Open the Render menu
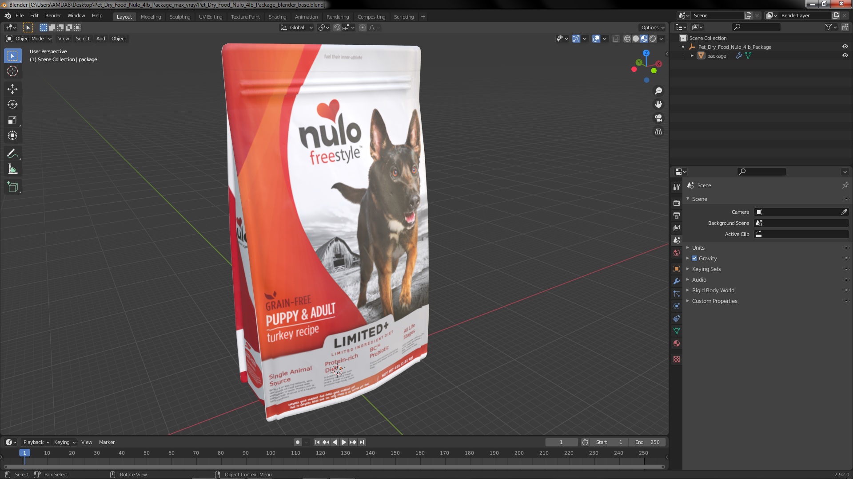Image resolution: width=853 pixels, height=479 pixels. (x=53, y=16)
